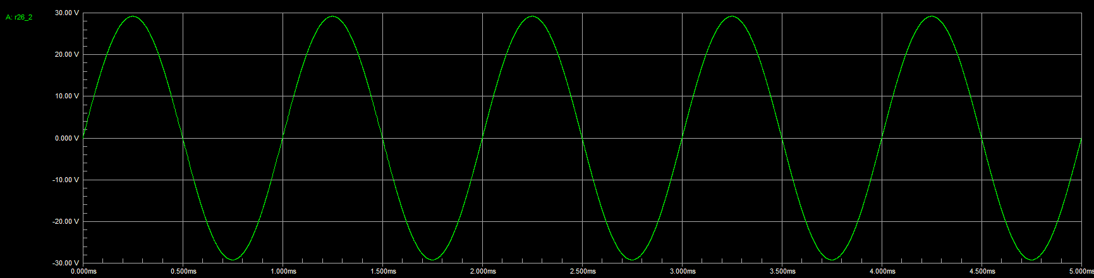
Task: Click the 2.500ms time label
Action: (x=583, y=272)
